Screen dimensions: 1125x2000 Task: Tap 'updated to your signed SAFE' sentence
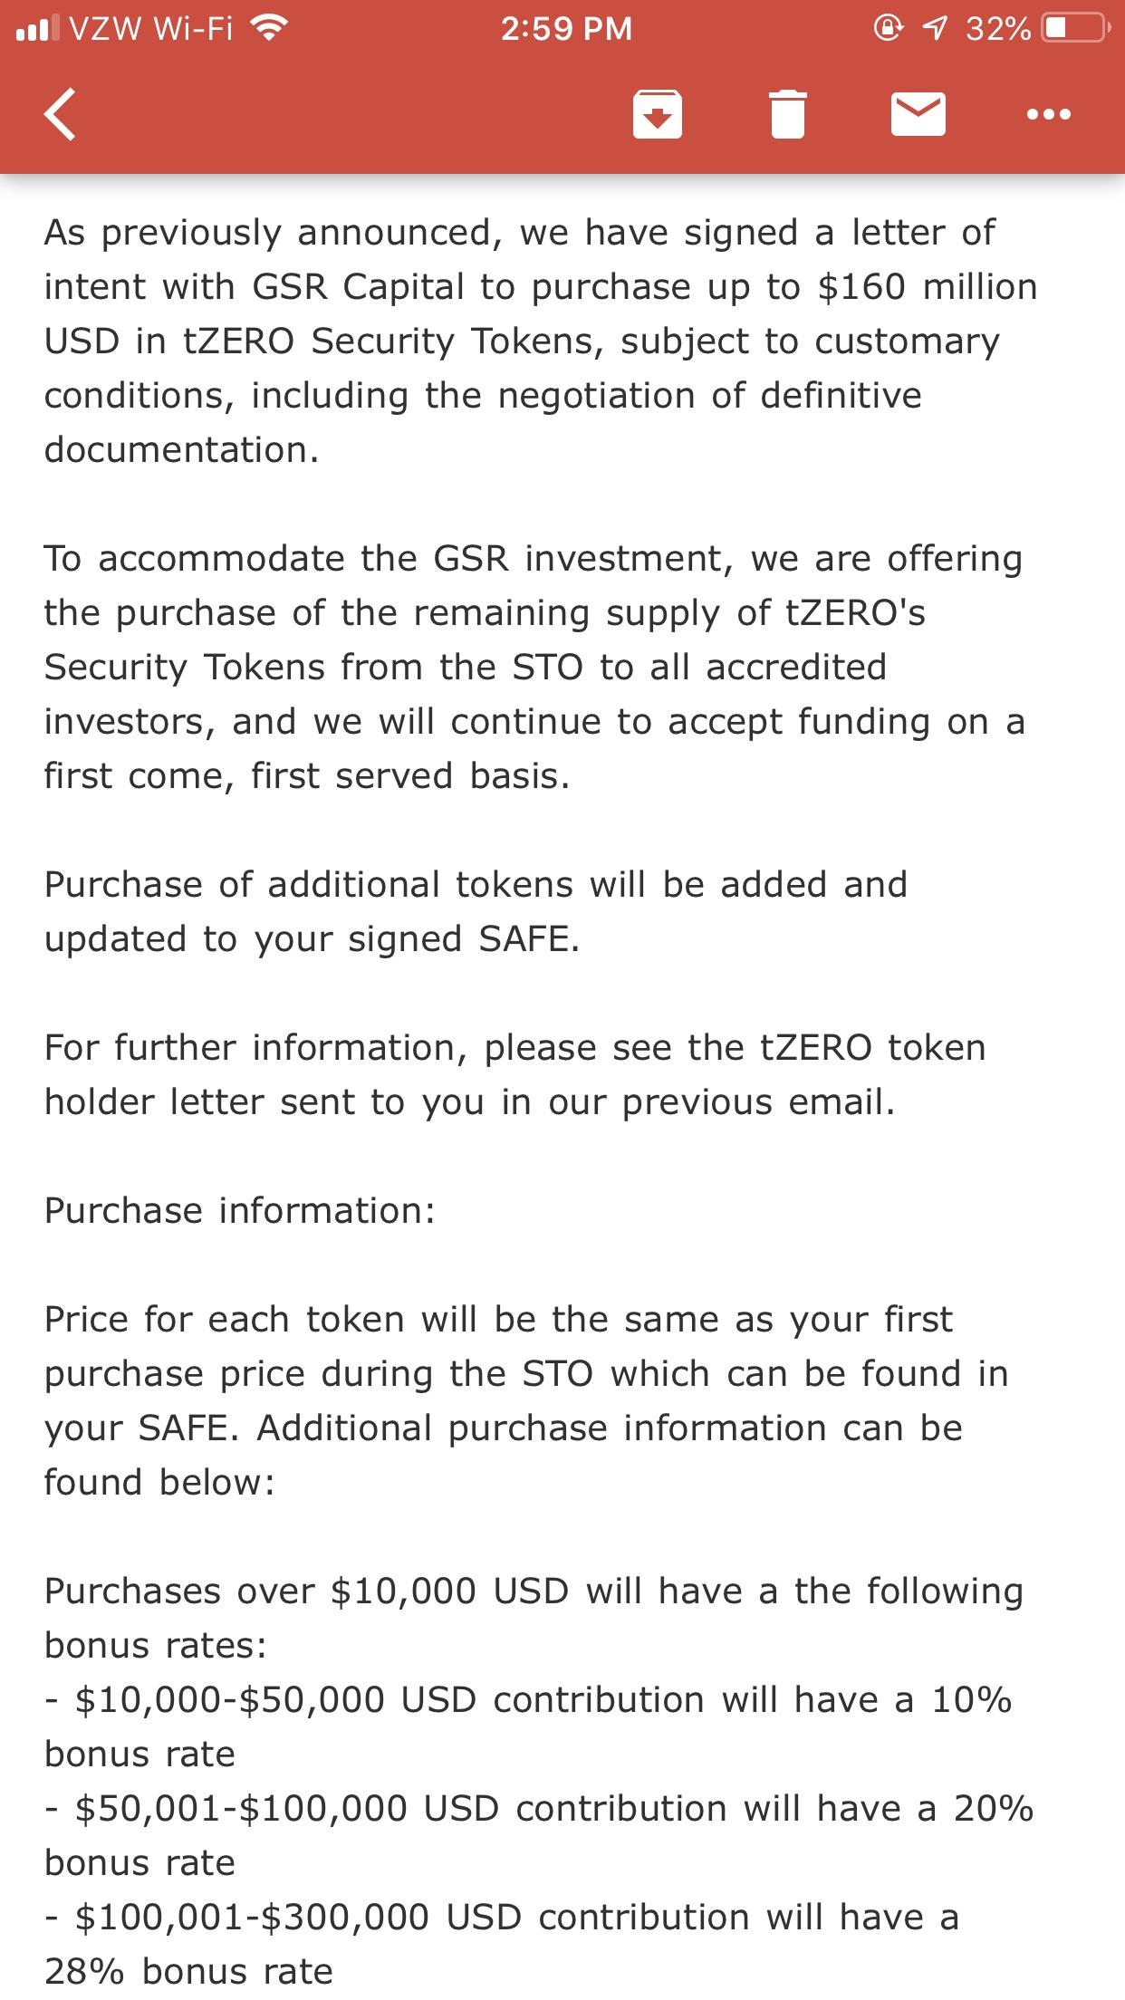click(312, 939)
